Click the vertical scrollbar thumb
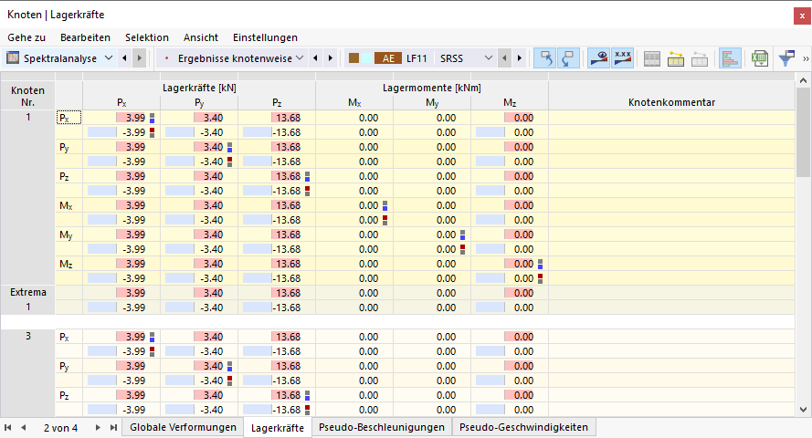 (803, 132)
